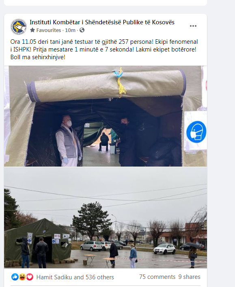Open the three-dot post options menu

193,26
